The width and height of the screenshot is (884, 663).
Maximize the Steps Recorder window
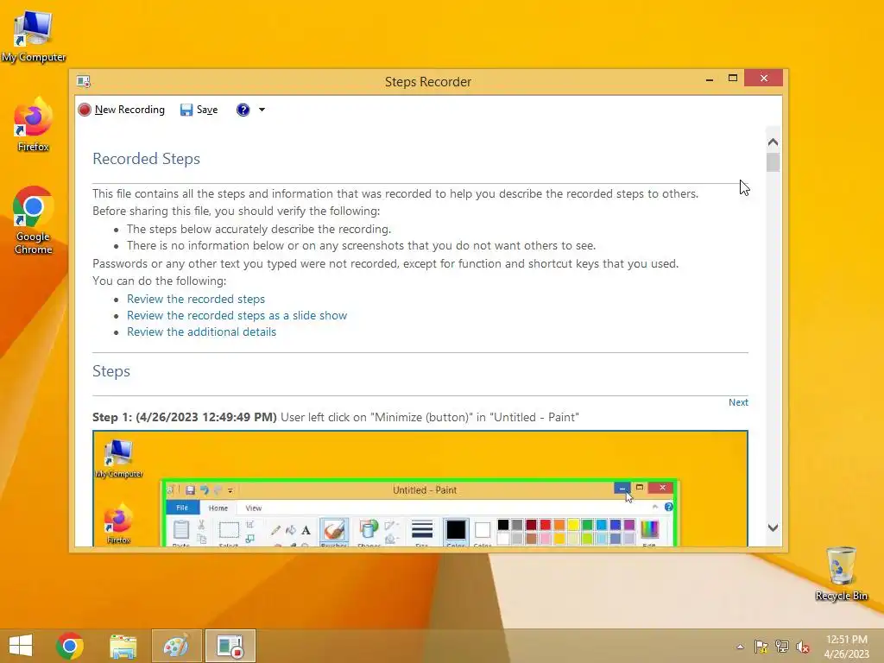pos(732,79)
